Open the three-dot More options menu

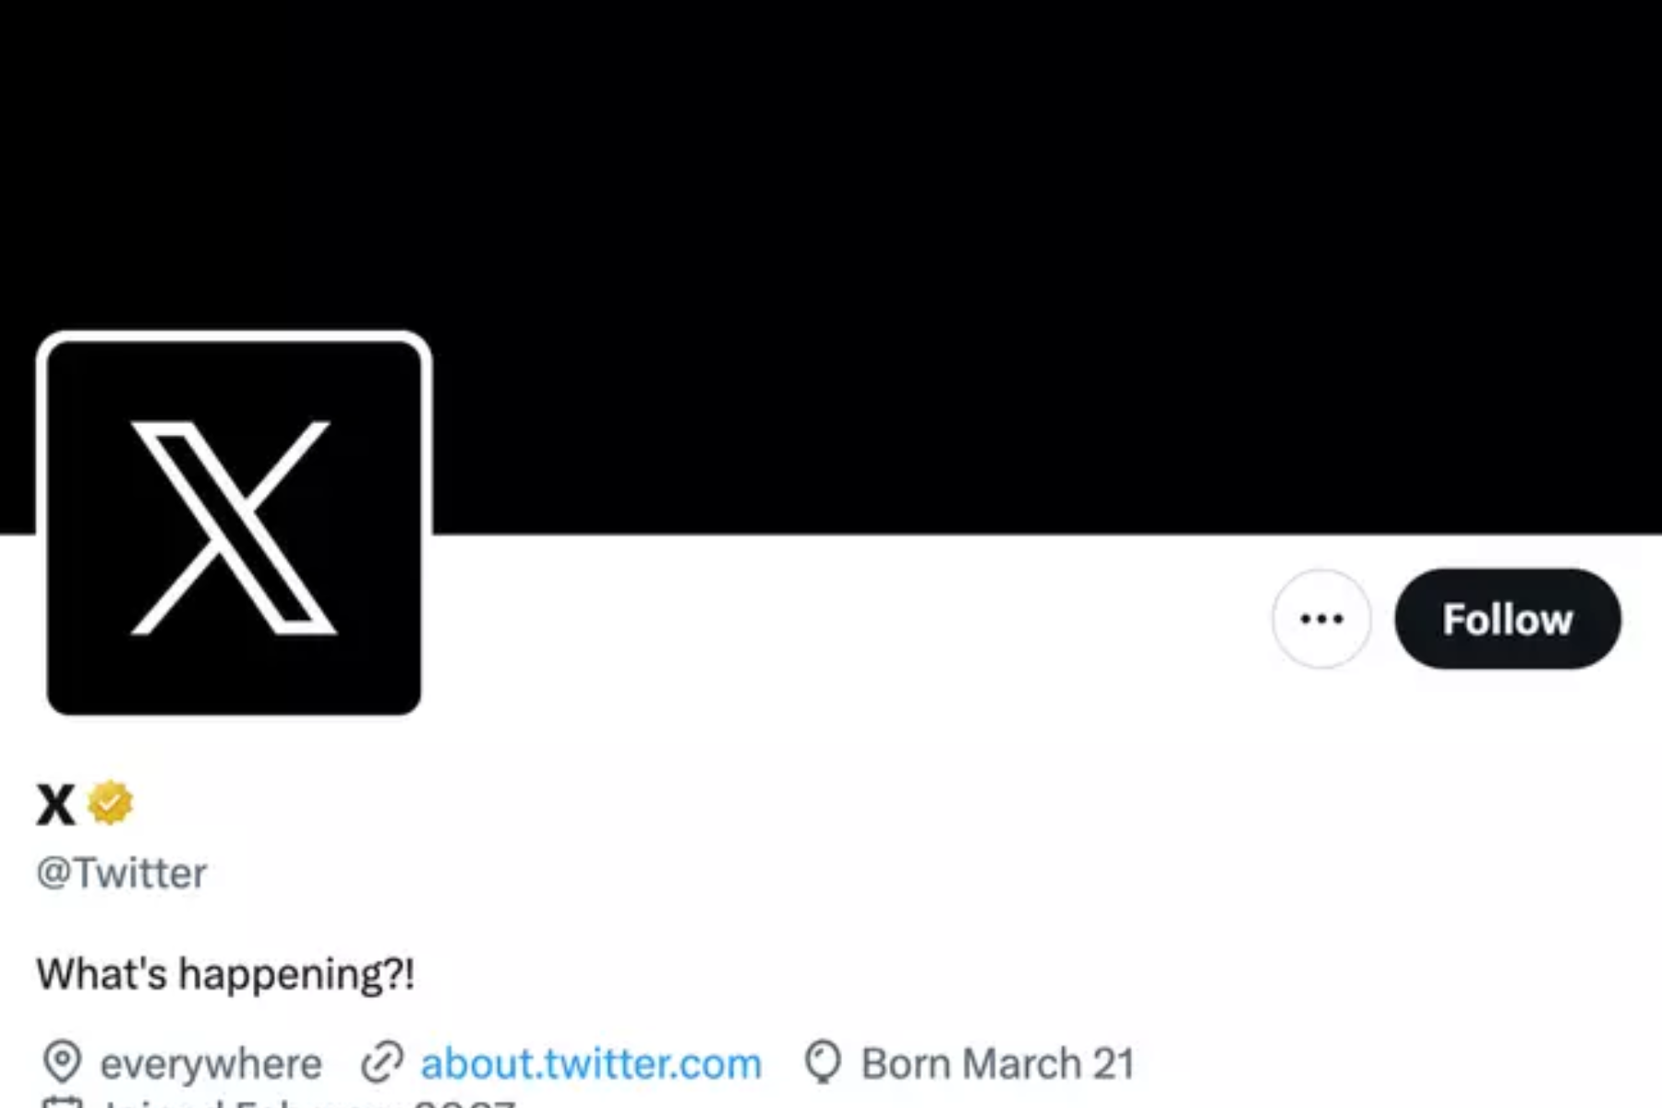pos(1321,619)
